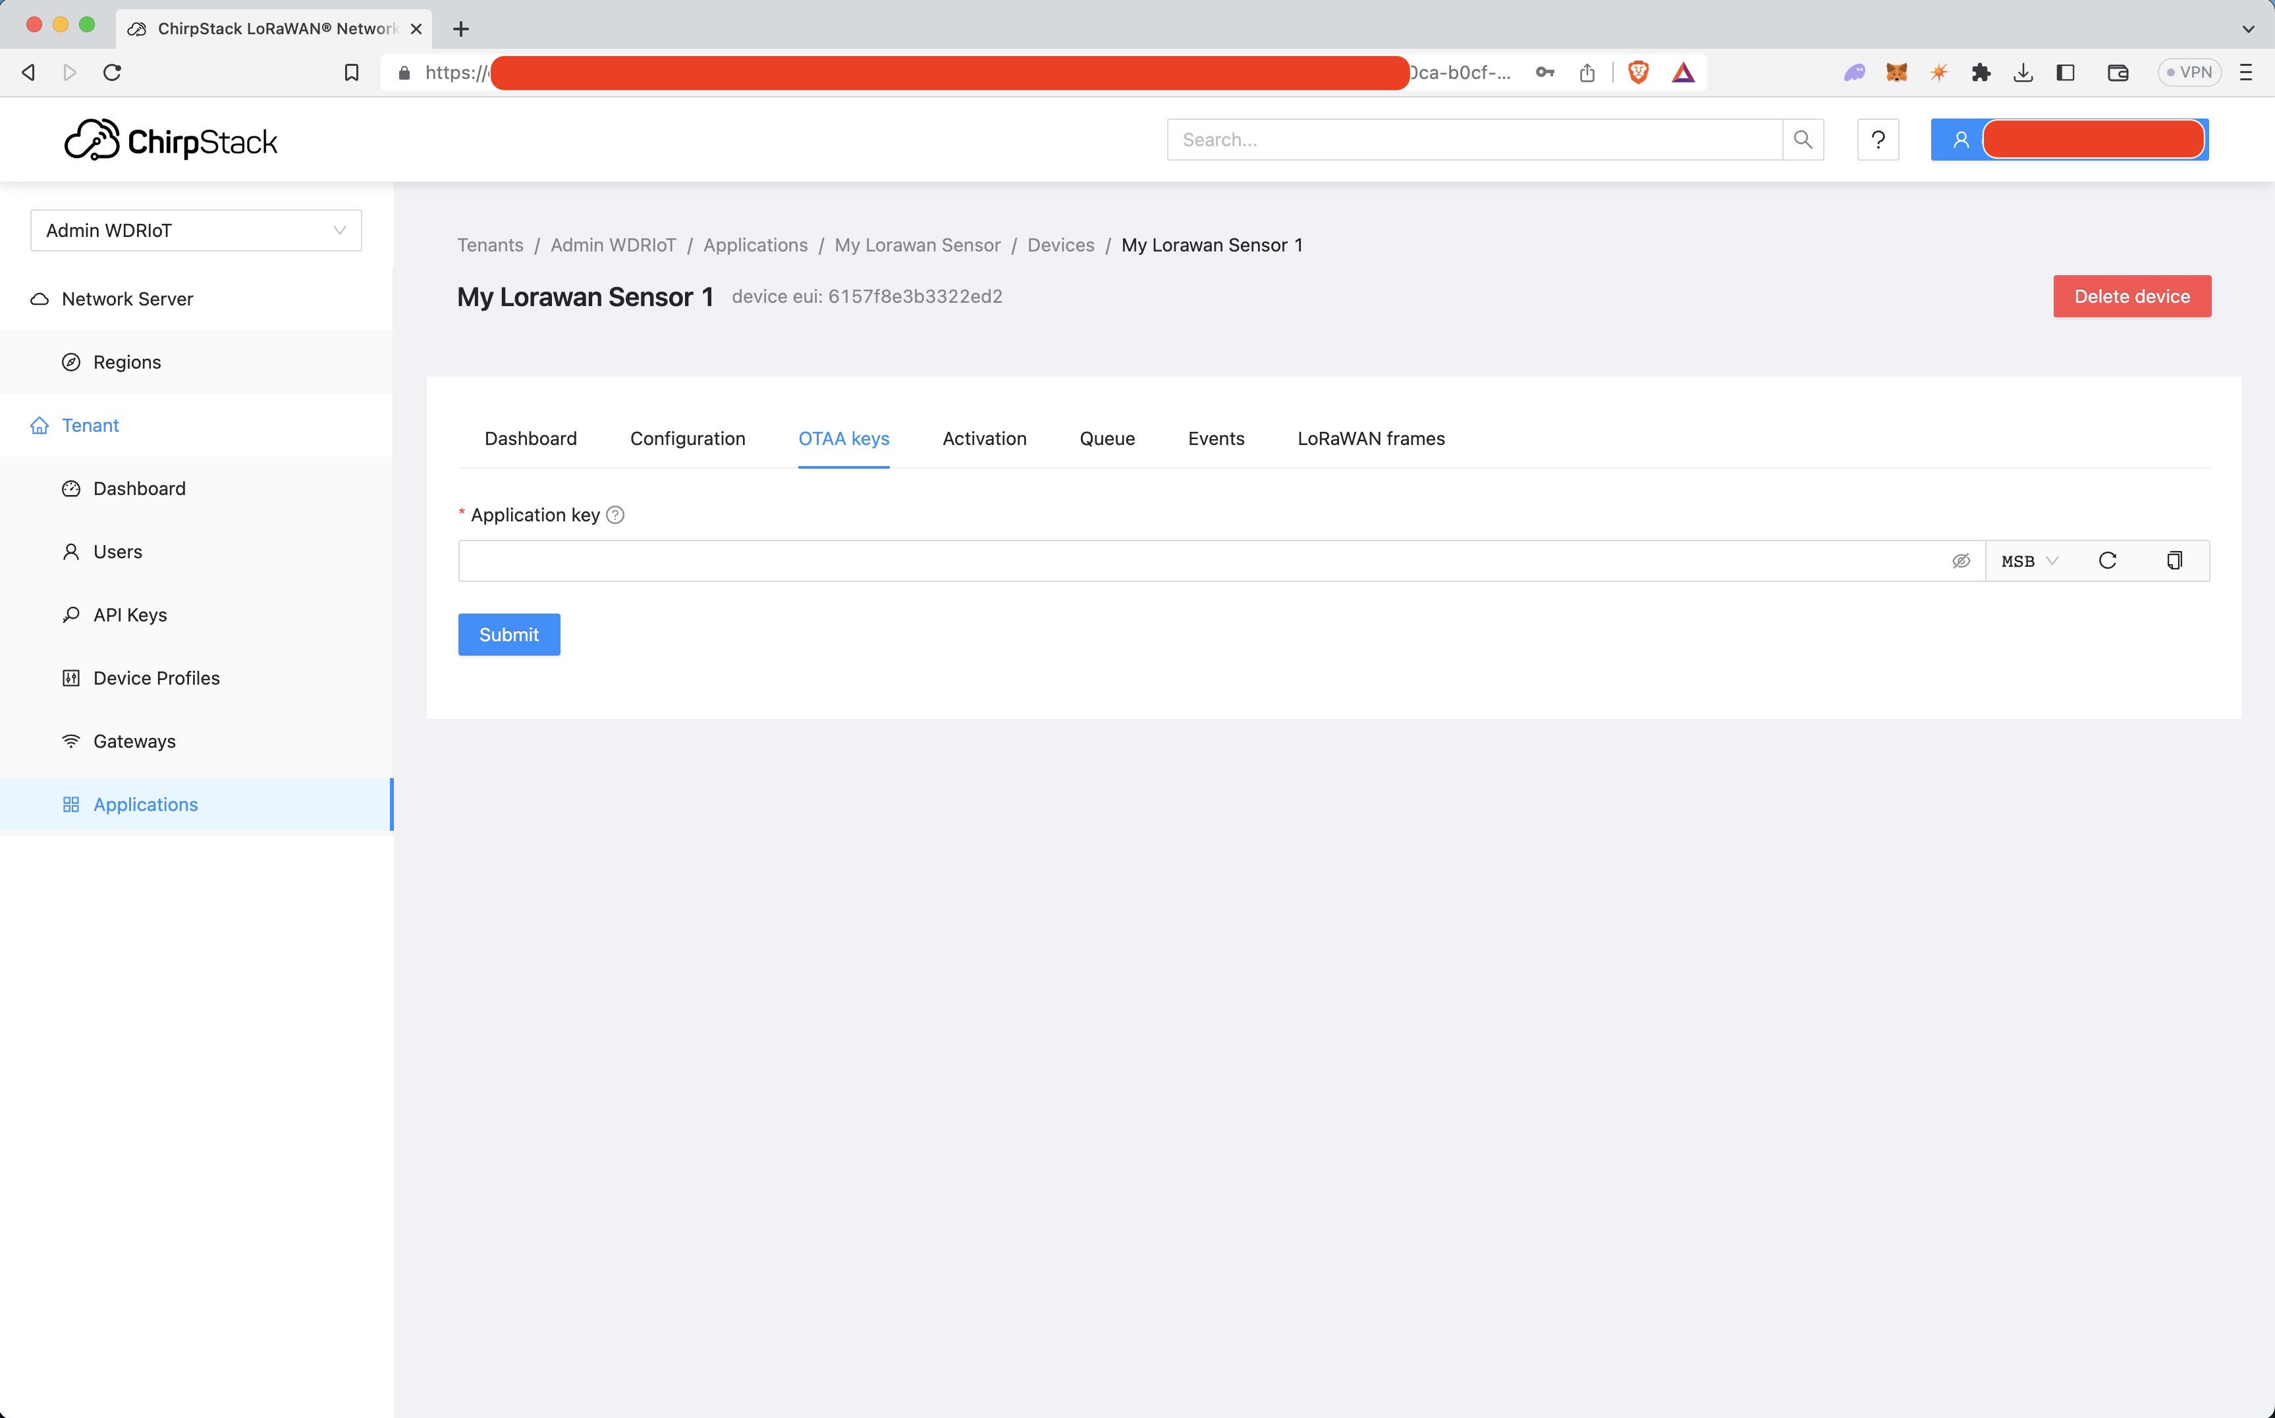This screenshot has height=1418, width=2275.
Task: Toggle the browser VPN switch
Action: click(x=2189, y=72)
